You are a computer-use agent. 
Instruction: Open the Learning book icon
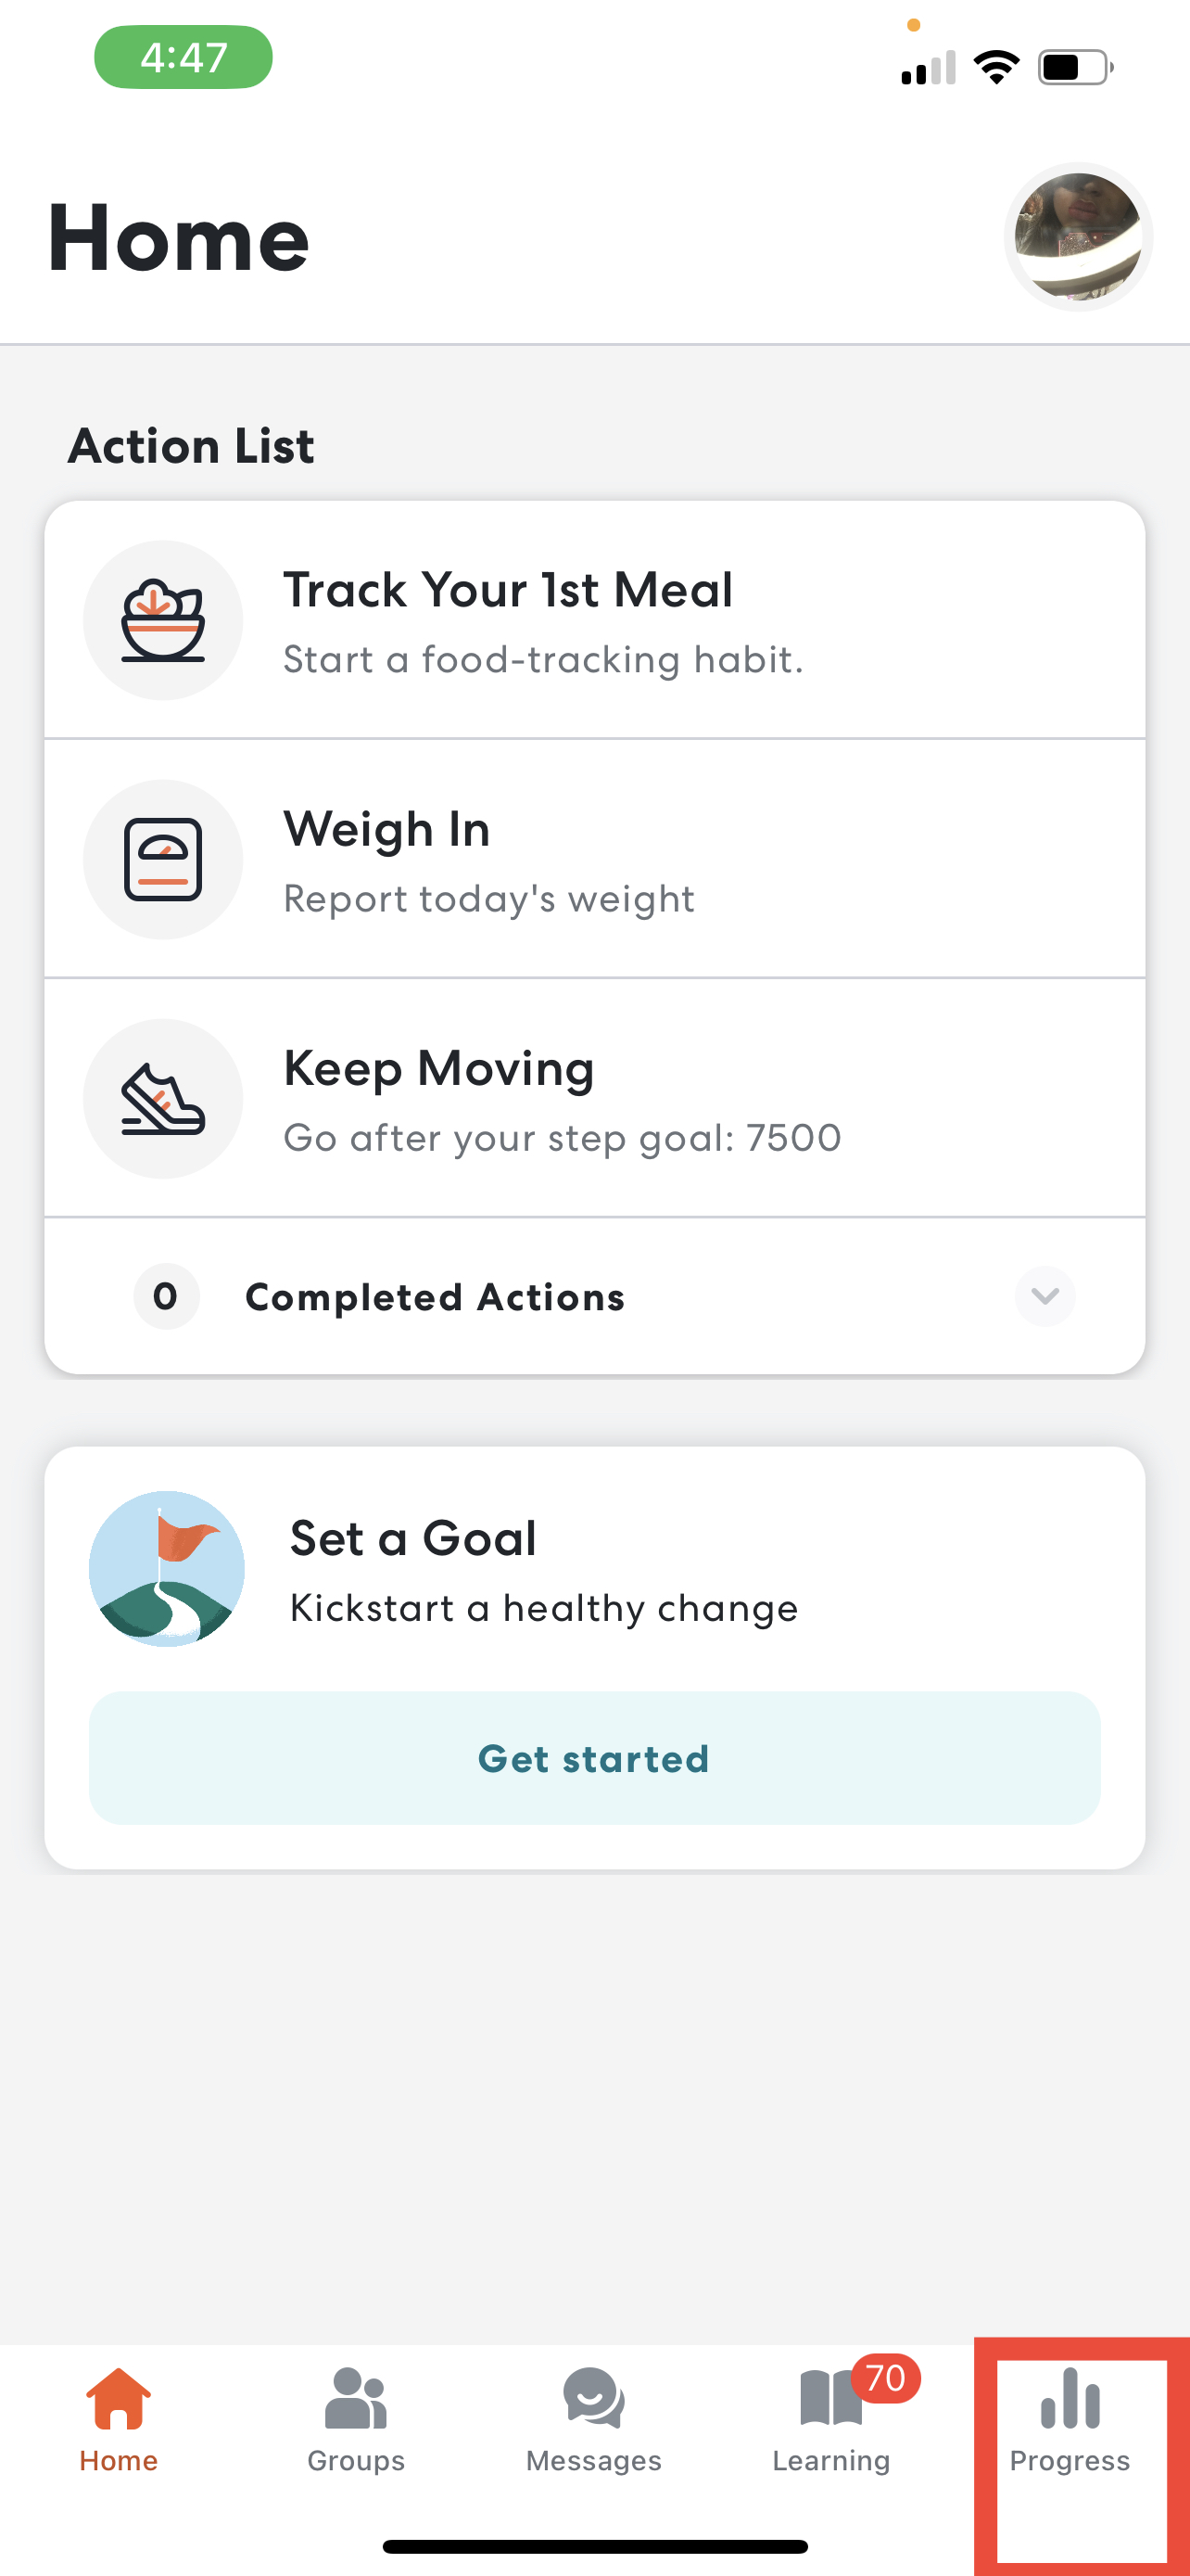tap(829, 2398)
